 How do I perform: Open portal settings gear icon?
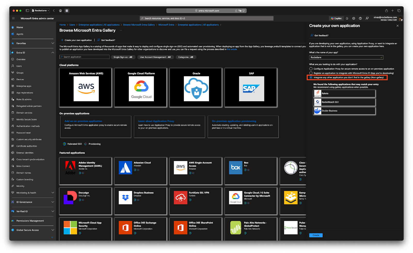coord(354,18)
